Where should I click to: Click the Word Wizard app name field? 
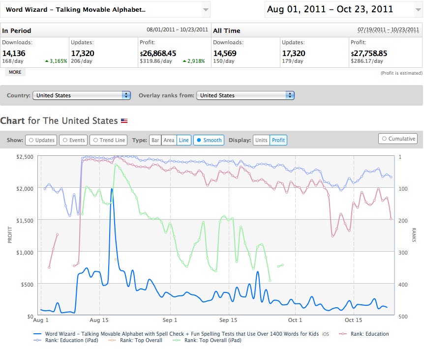(x=105, y=10)
